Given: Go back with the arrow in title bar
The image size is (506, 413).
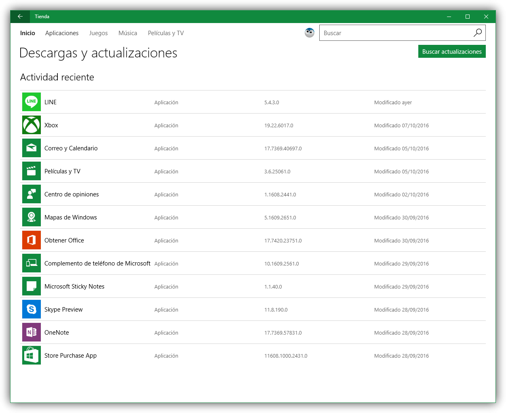Looking at the screenshot, I should point(20,17).
